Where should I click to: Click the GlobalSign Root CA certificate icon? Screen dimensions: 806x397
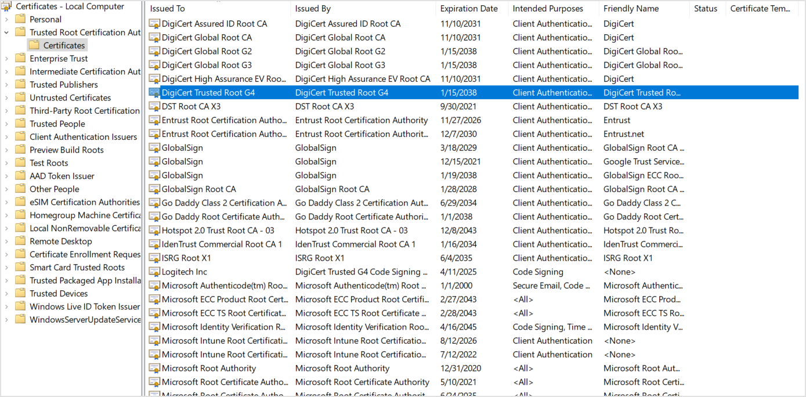click(154, 189)
